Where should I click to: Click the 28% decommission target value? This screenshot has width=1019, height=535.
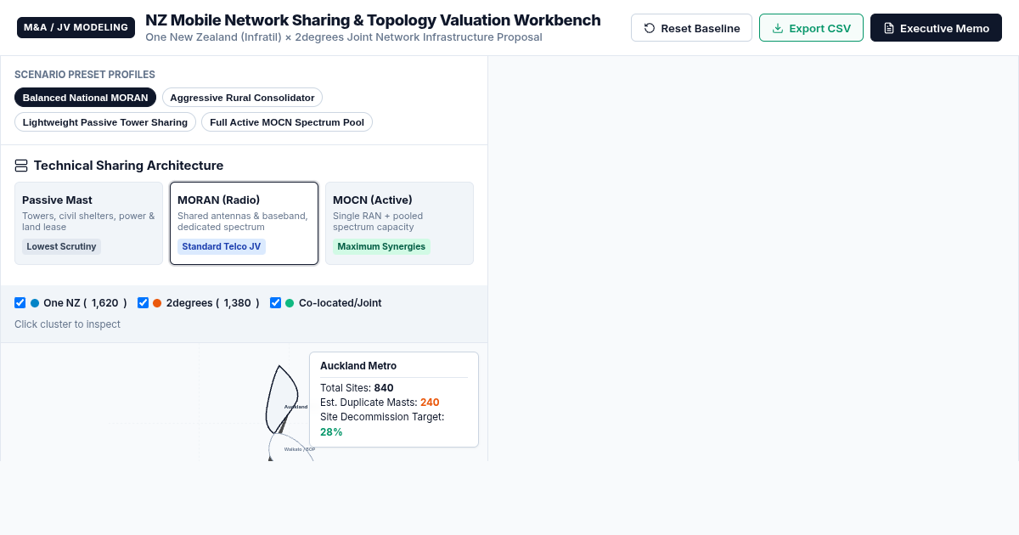[331, 432]
